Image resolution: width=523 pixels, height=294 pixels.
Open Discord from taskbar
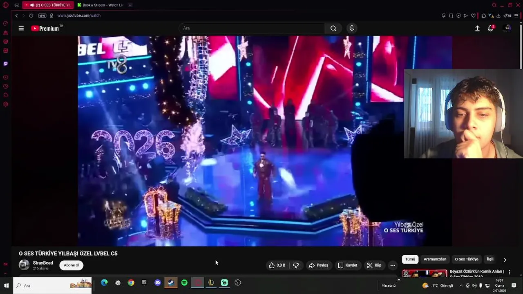[x=158, y=283]
